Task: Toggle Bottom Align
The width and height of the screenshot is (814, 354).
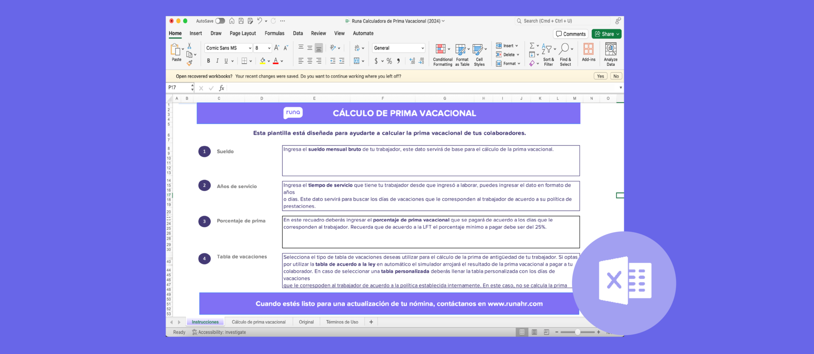Action: (x=319, y=48)
